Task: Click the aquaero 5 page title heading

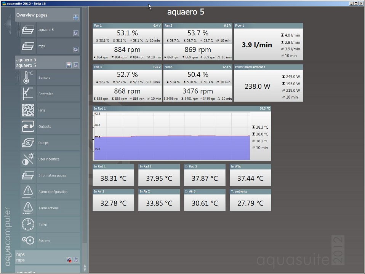Action: point(186,12)
